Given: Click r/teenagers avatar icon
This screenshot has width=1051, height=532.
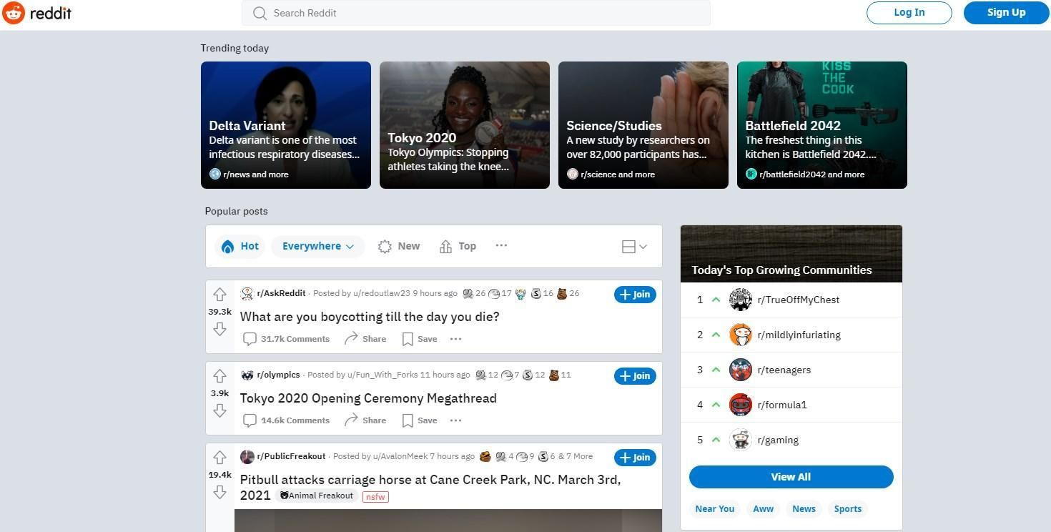Looking at the screenshot, I should point(741,370).
